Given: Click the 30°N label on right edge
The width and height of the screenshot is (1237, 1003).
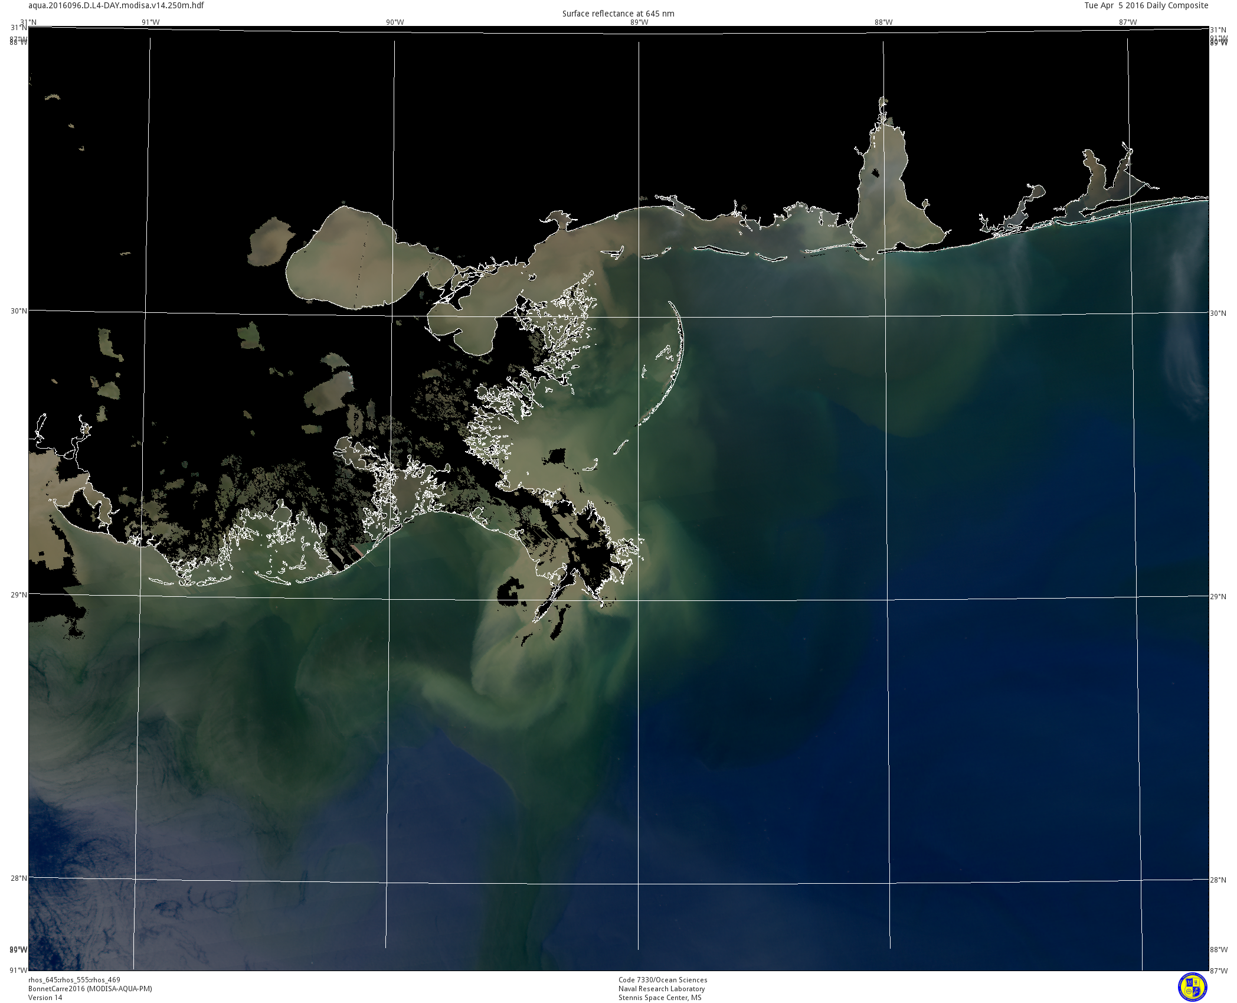Looking at the screenshot, I should (1218, 313).
